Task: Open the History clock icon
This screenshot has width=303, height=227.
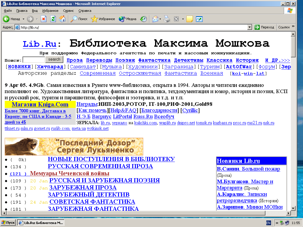Action: click(144, 19)
